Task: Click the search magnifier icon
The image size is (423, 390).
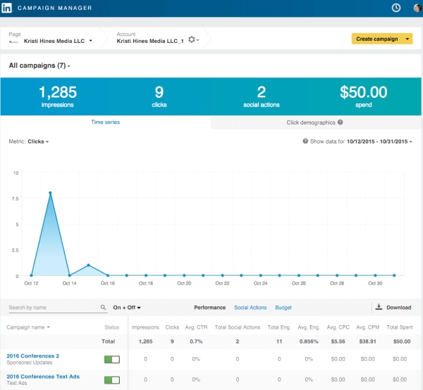Action: point(103,308)
